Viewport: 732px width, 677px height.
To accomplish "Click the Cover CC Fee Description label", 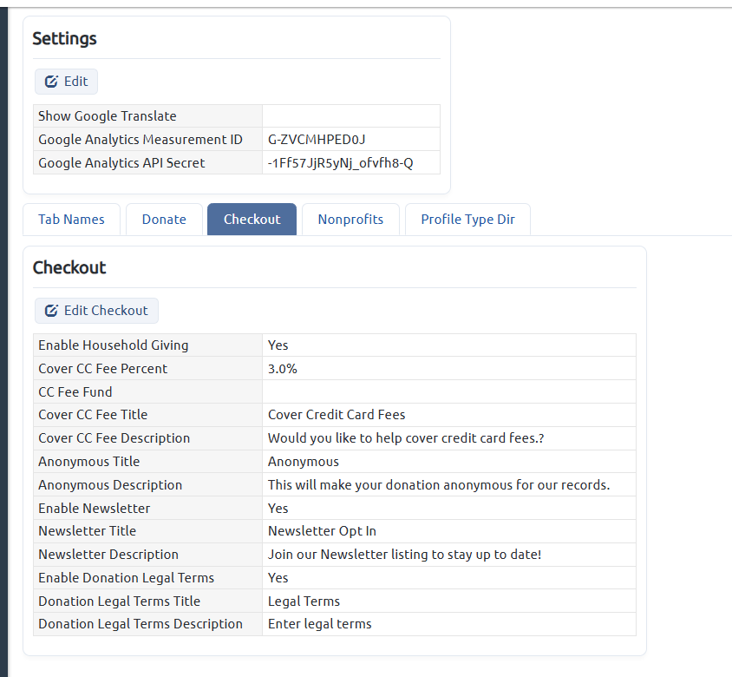I will [x=114, y=438].
